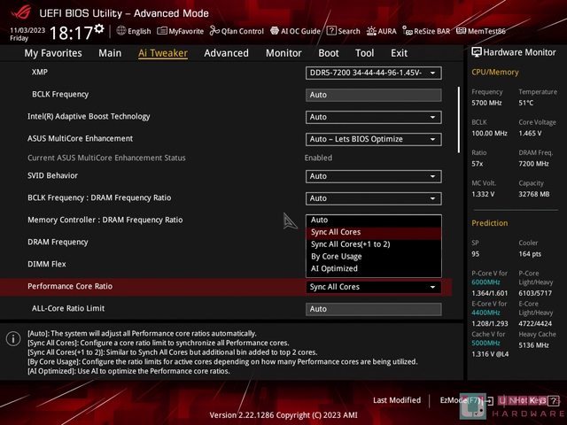Go to the Monitor tab

[x=283, y=53]
